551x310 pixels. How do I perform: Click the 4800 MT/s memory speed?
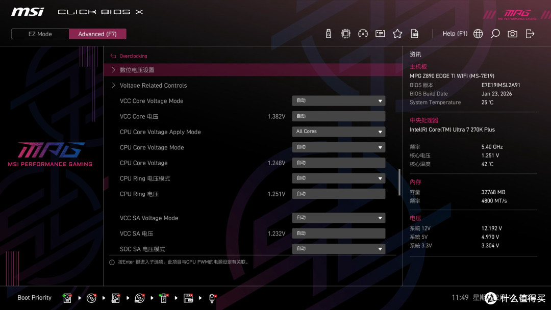494,201
